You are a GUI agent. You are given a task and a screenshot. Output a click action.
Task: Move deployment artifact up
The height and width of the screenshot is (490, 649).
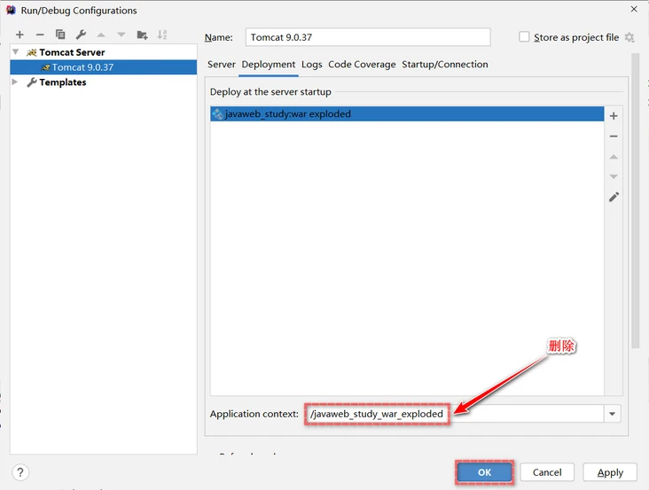click(x=614, y=157)
